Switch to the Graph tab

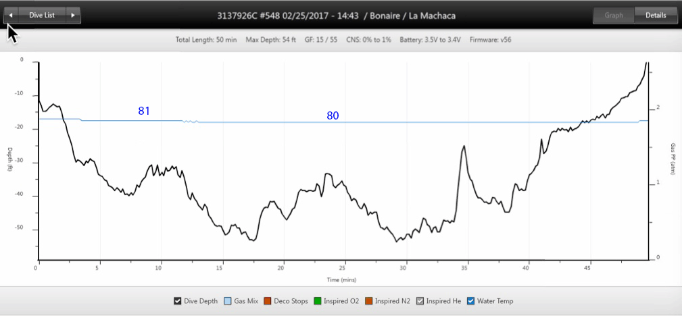(x=614, y=15)
